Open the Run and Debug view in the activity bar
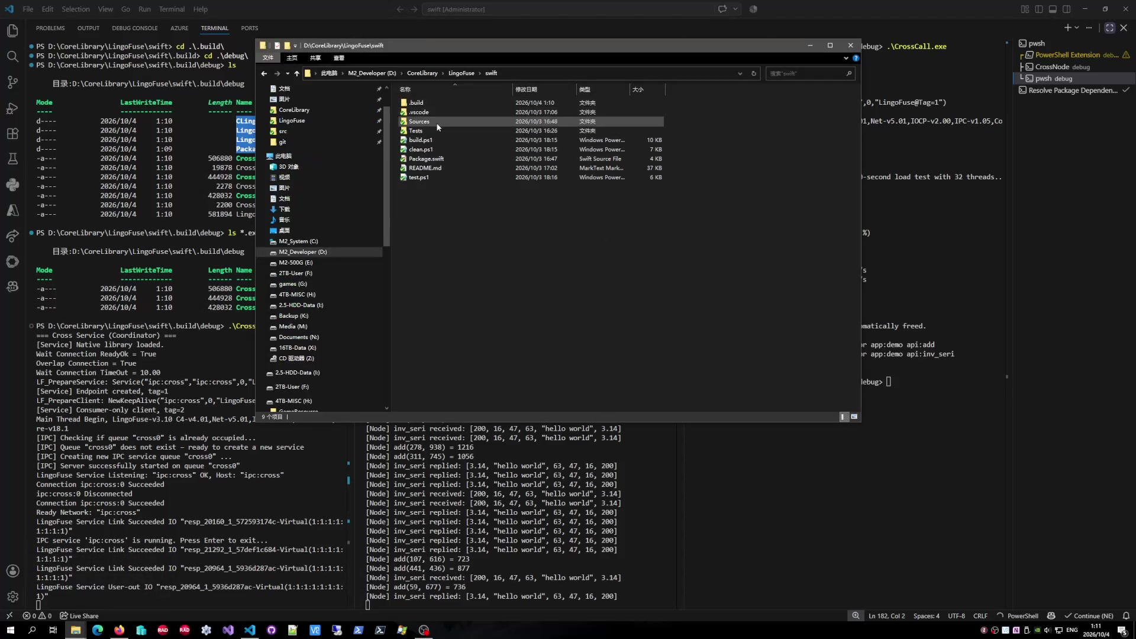 click(x=12, y=108)
